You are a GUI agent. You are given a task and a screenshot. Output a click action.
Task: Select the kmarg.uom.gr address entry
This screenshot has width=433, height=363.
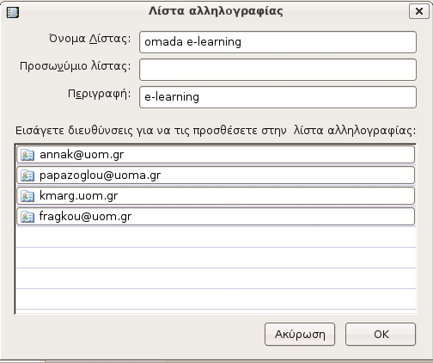[216, 196]
